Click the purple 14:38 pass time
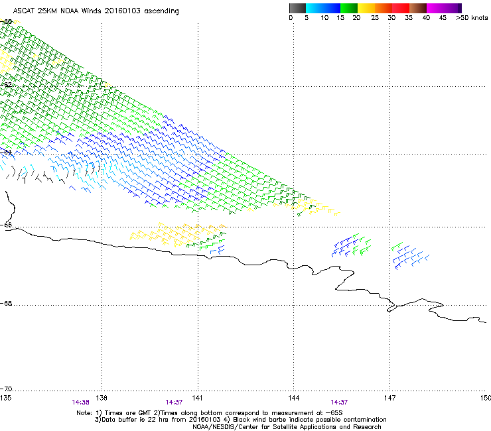Viewport: 491px width, 431px height. click(x=80, y=402)
